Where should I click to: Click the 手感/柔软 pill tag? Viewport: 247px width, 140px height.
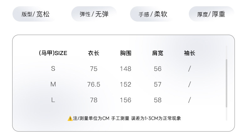click(153, 14)
